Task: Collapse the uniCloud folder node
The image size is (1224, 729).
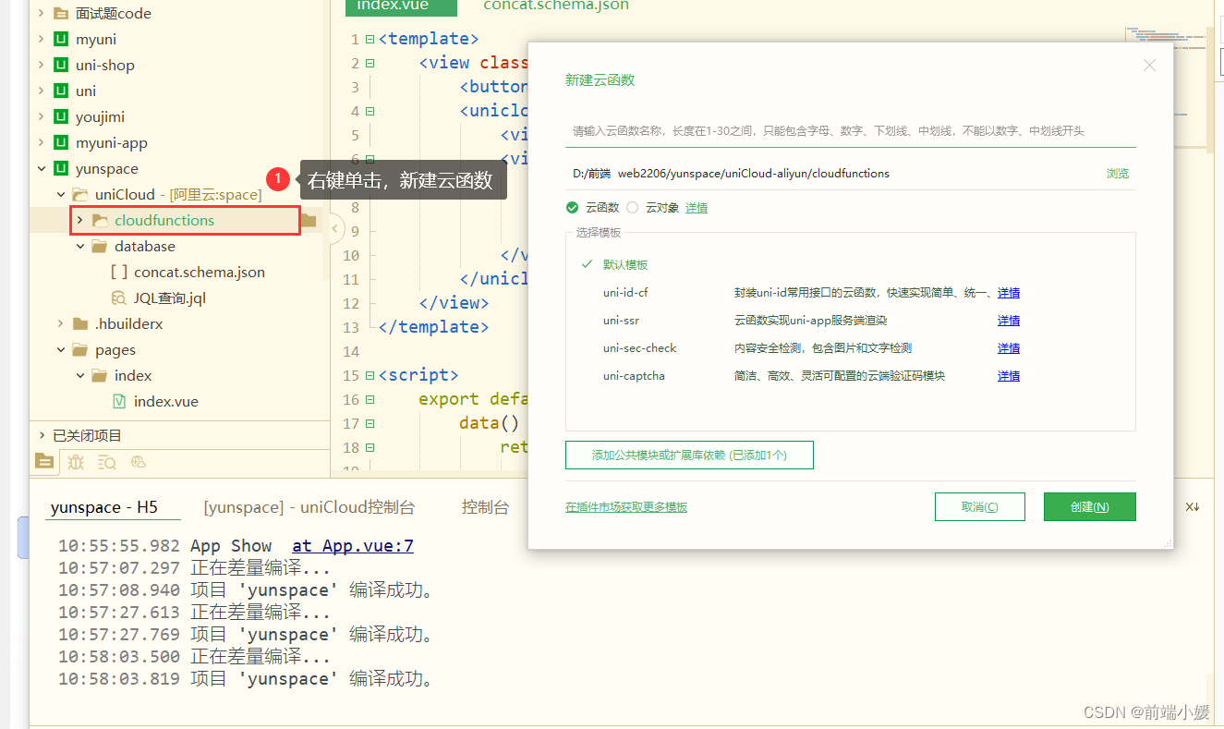Action: 60,194
